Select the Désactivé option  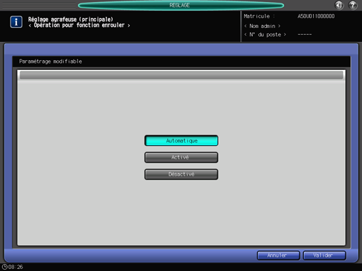[x=181, y=174]
